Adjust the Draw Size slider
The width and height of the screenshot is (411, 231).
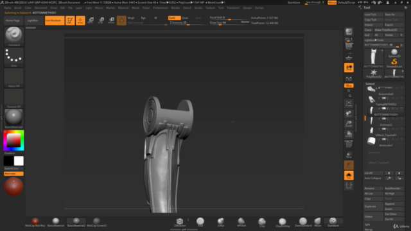tap(229, 23)
